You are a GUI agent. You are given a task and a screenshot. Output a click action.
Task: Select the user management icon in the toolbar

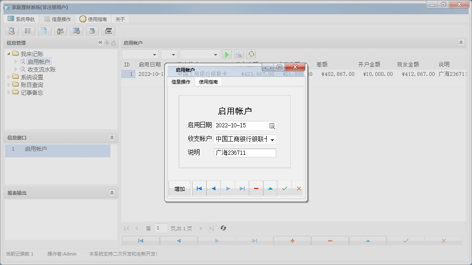tap(60, 31)
